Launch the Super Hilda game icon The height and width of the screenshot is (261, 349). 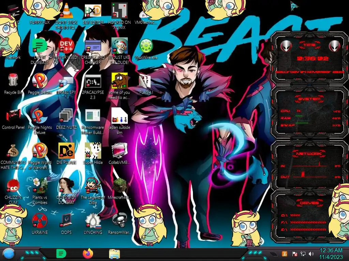[x=93, y=151]
